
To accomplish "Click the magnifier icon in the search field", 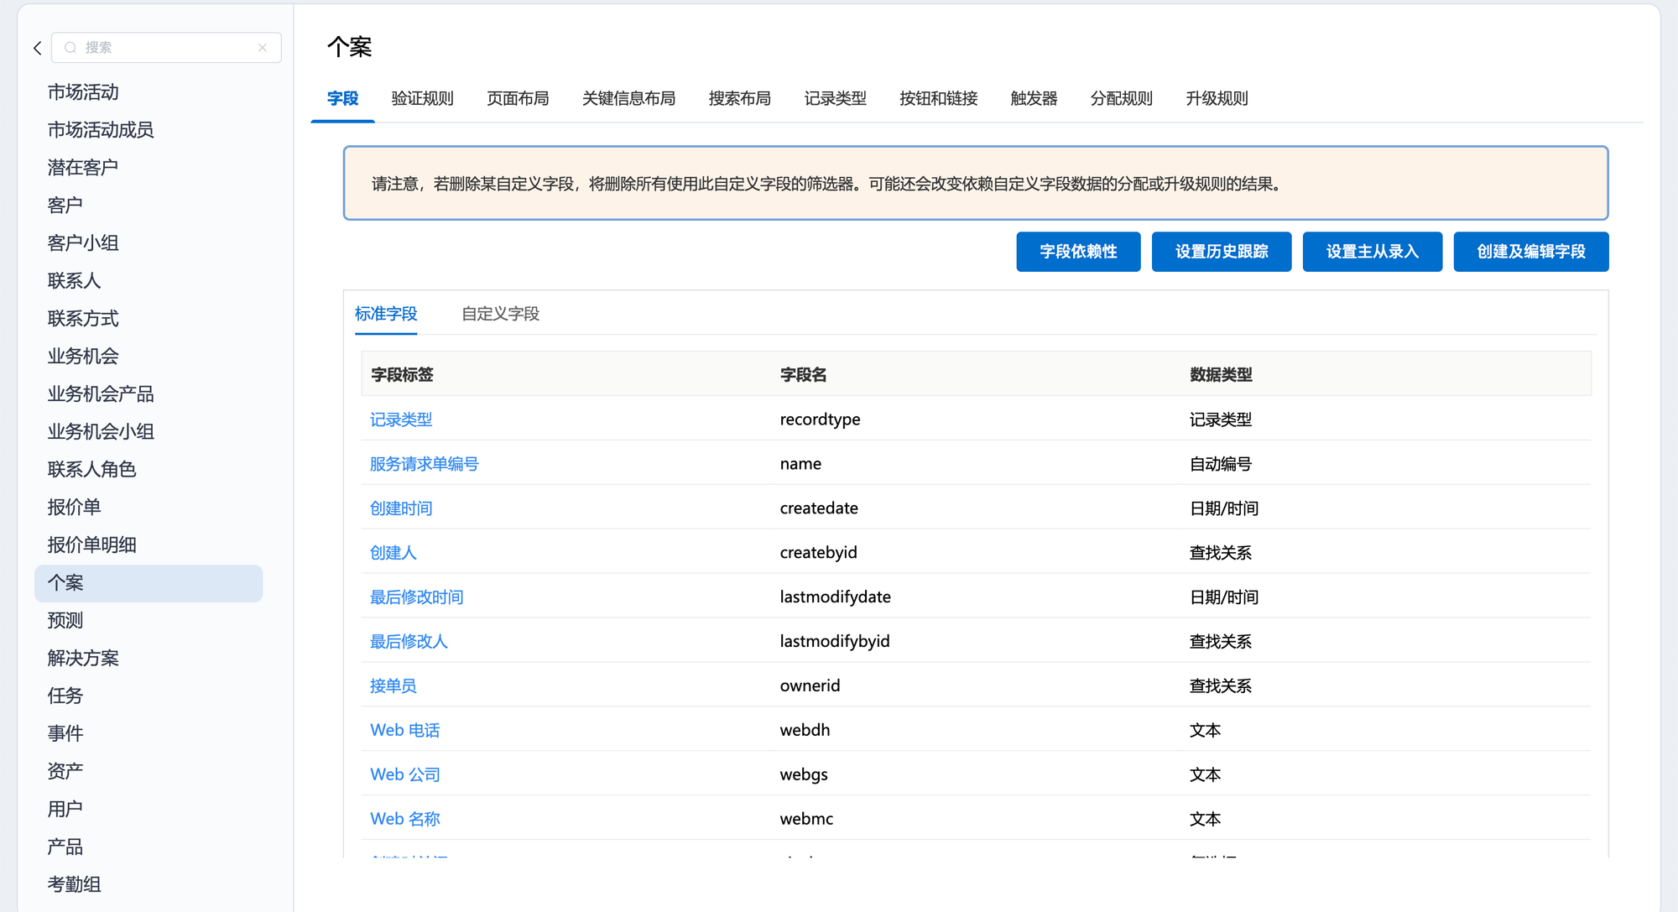I will click(70, 48).
